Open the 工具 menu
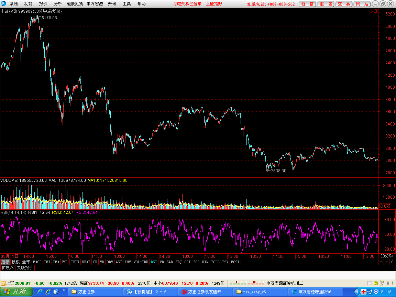 pyautogui.click(x=126, y=3)
